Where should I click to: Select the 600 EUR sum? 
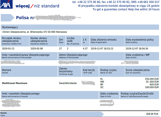click(154, 85)
